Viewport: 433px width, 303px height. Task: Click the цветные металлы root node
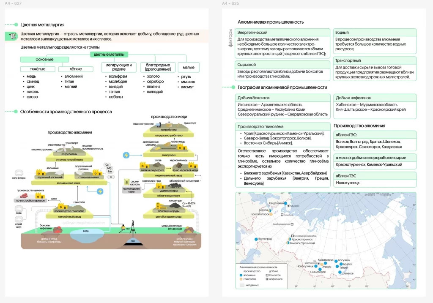click(109, 55)
